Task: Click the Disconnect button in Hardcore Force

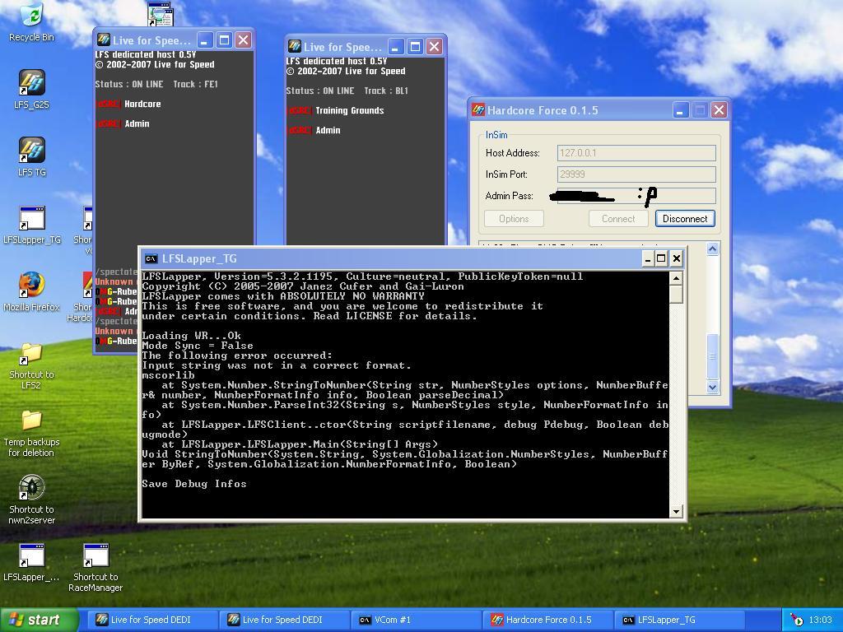Action: click(x=685, y=219)
